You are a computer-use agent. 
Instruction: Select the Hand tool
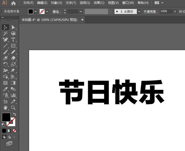tap(5, 108)
